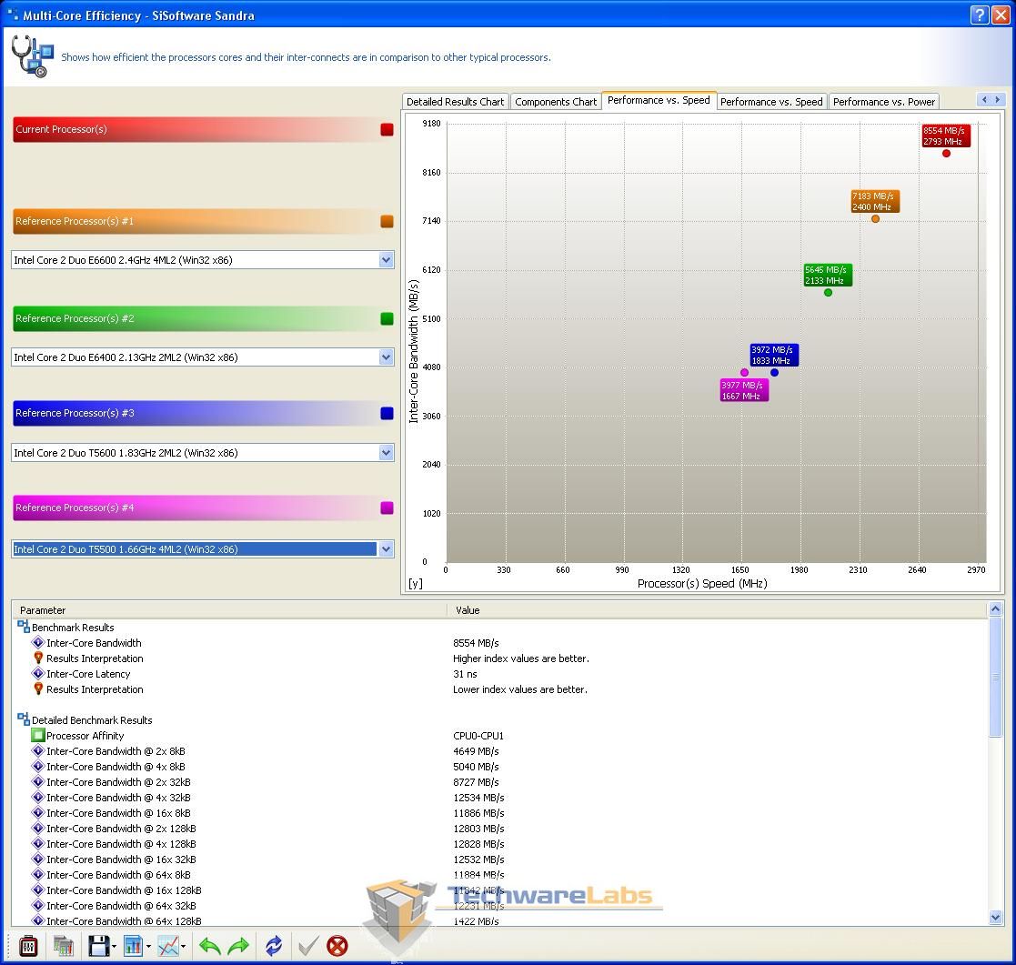Toggle Reference Processor #1 orange checkbox
The image size is (1016, 965).
(x=387, y=221)
